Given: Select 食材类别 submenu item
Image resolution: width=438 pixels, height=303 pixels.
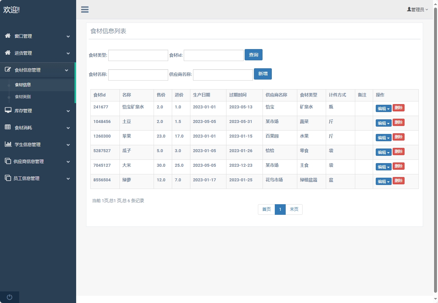Looking at the screenshot, I should coord(23,97).
